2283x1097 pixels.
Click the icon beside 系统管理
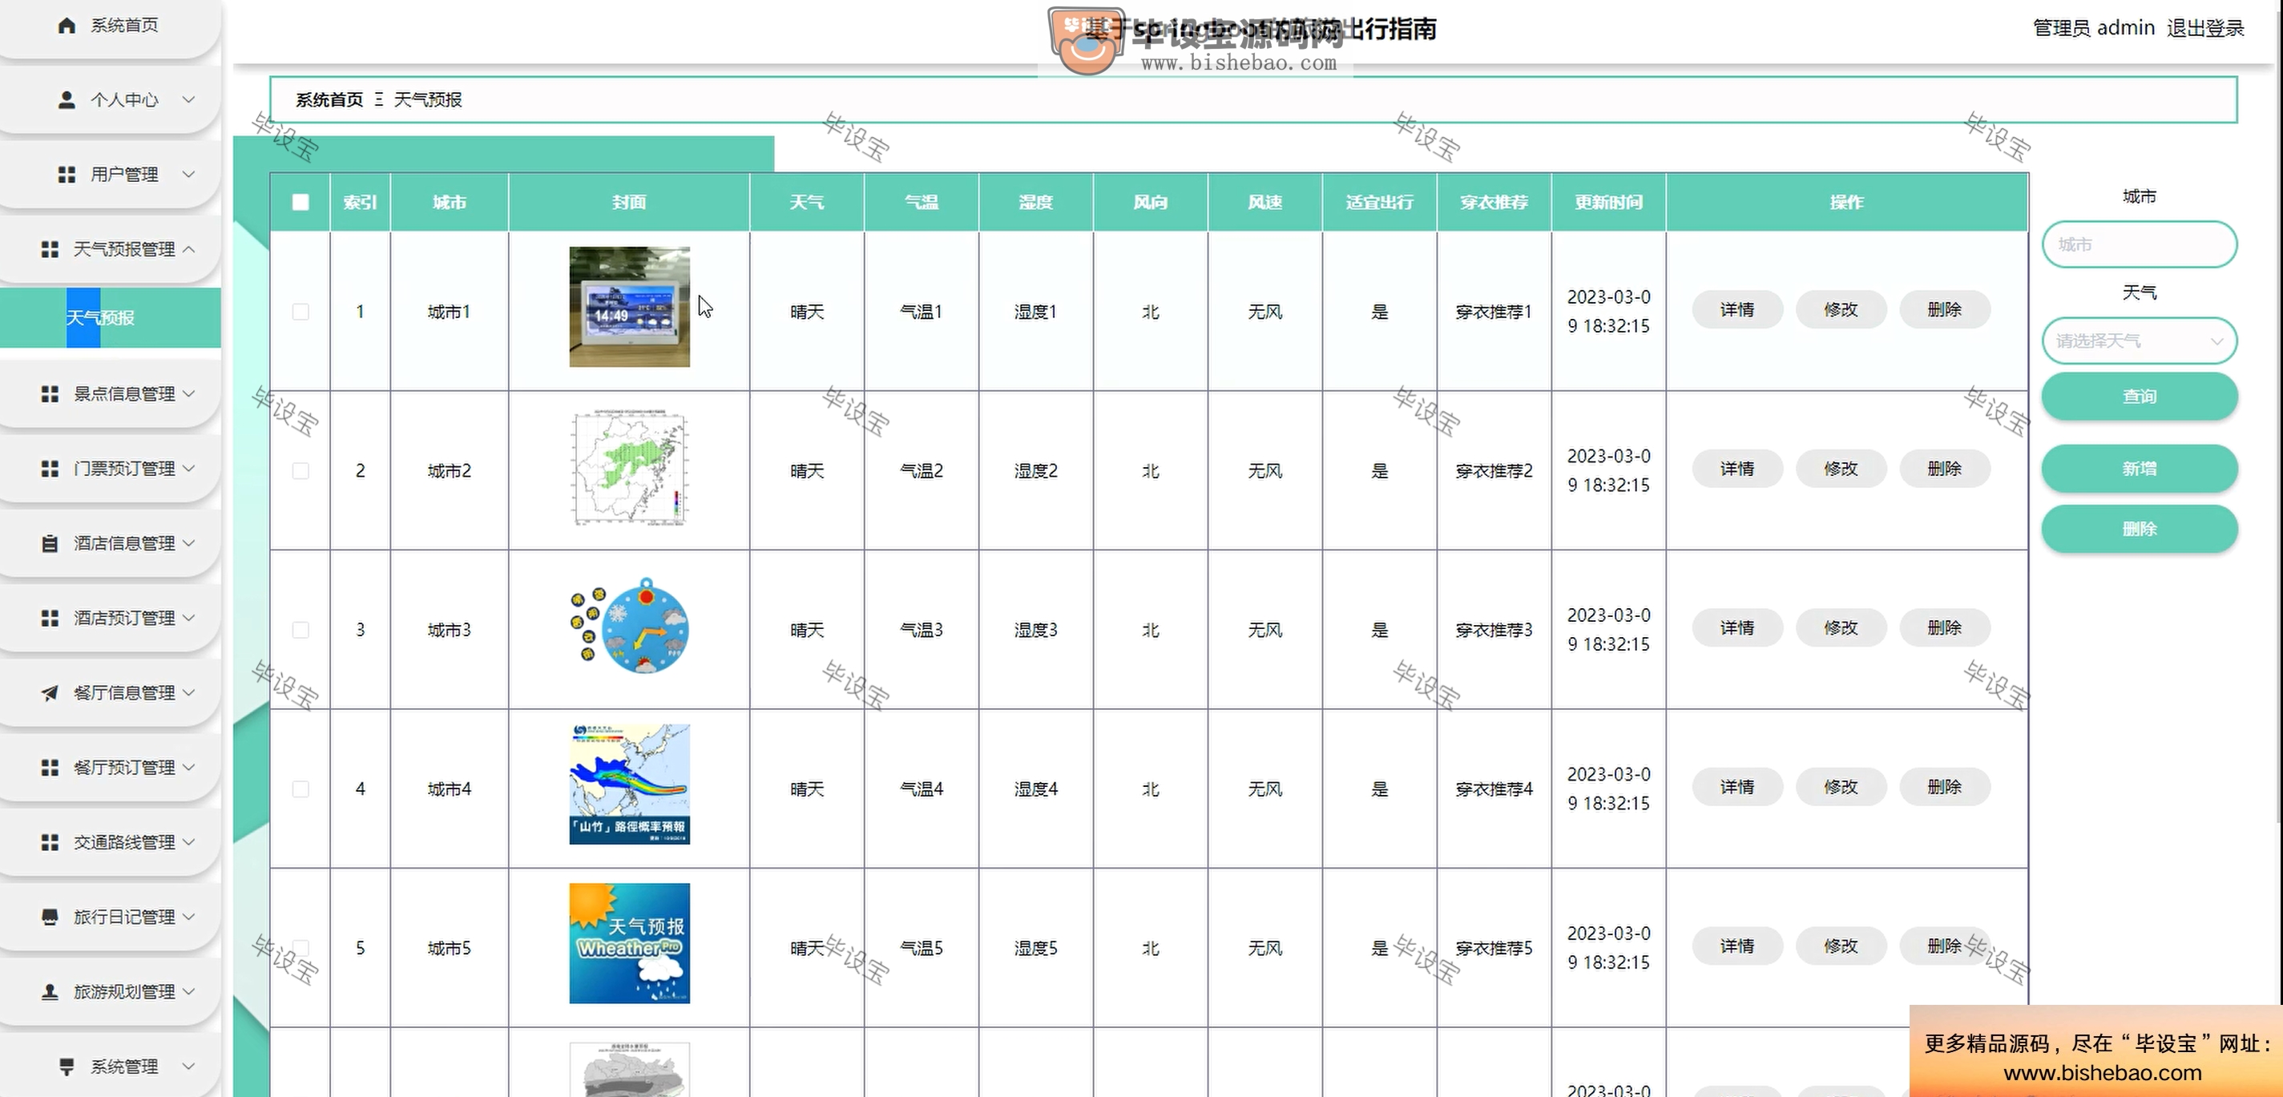(x=67, y=1066)
